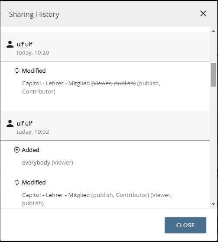Click the CLOSE button
218x242 pixels.
185,225
